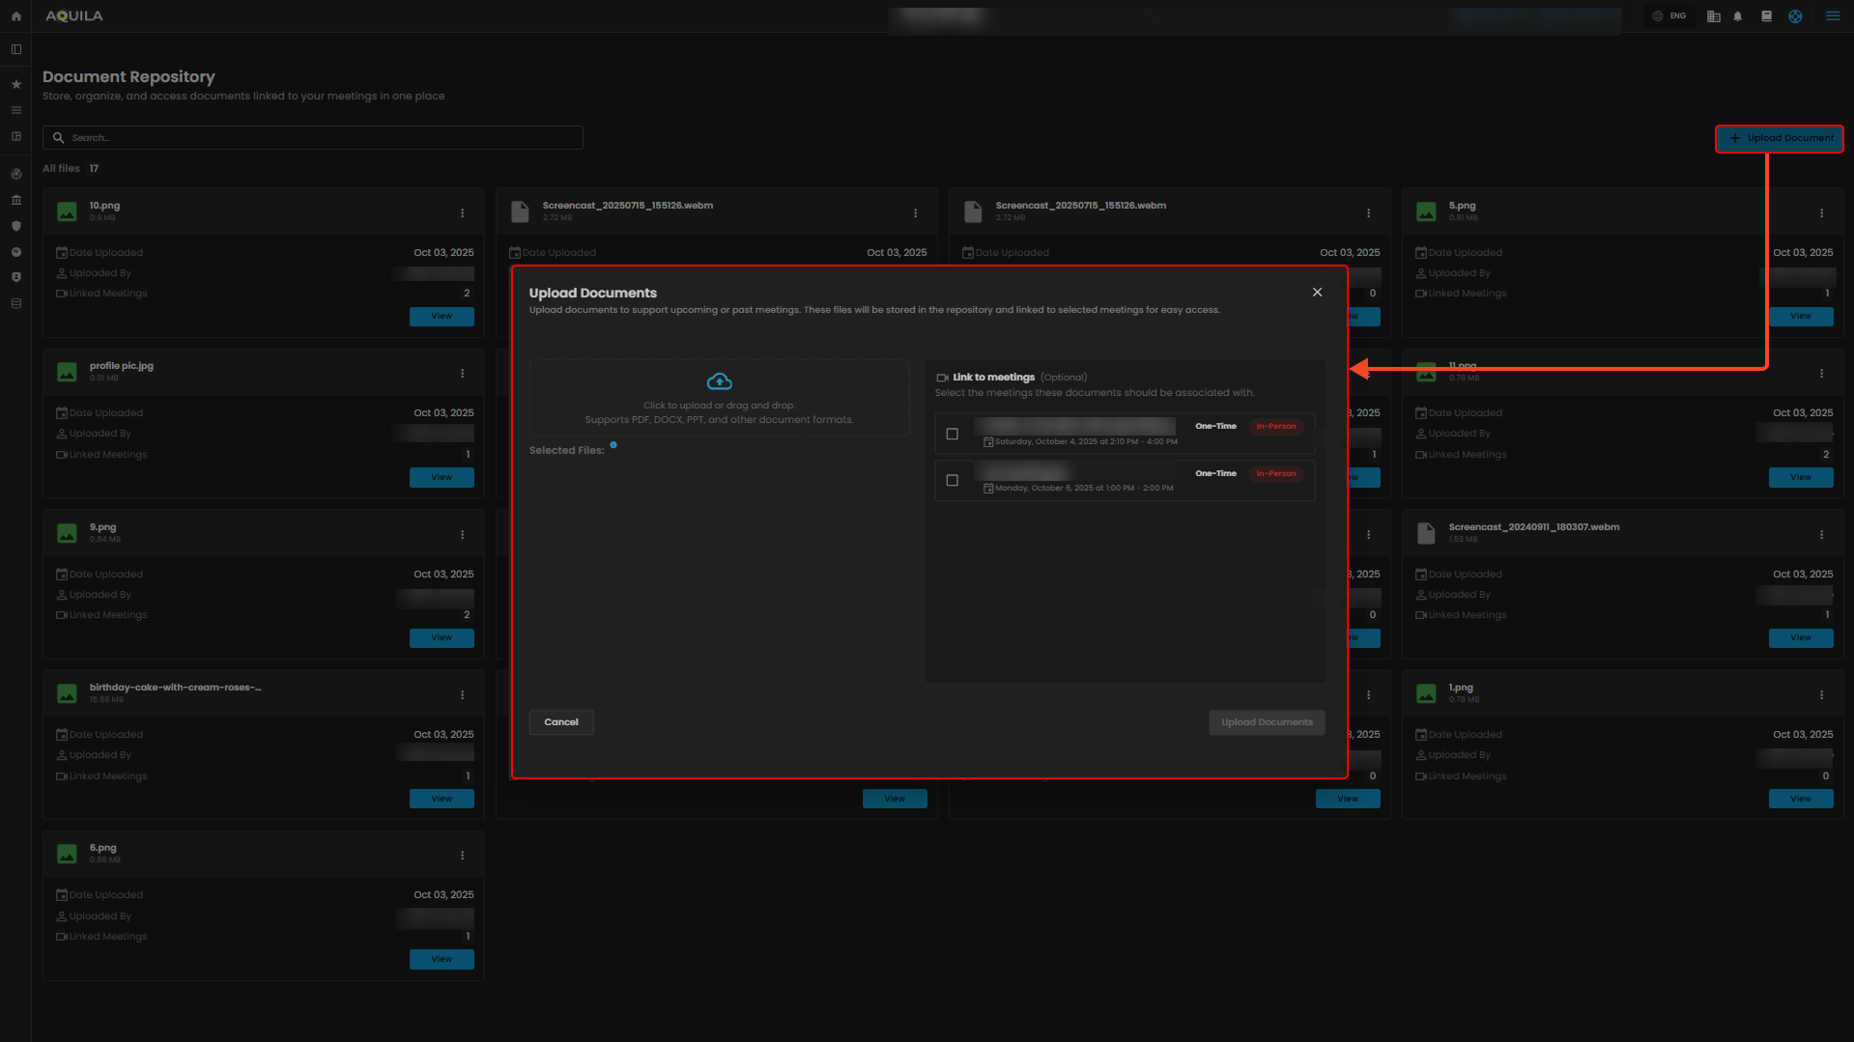This screenshot has width=1854, height=1042.
Task: Click the blue lifebuoy help icon
Action: coord(1795,16)
